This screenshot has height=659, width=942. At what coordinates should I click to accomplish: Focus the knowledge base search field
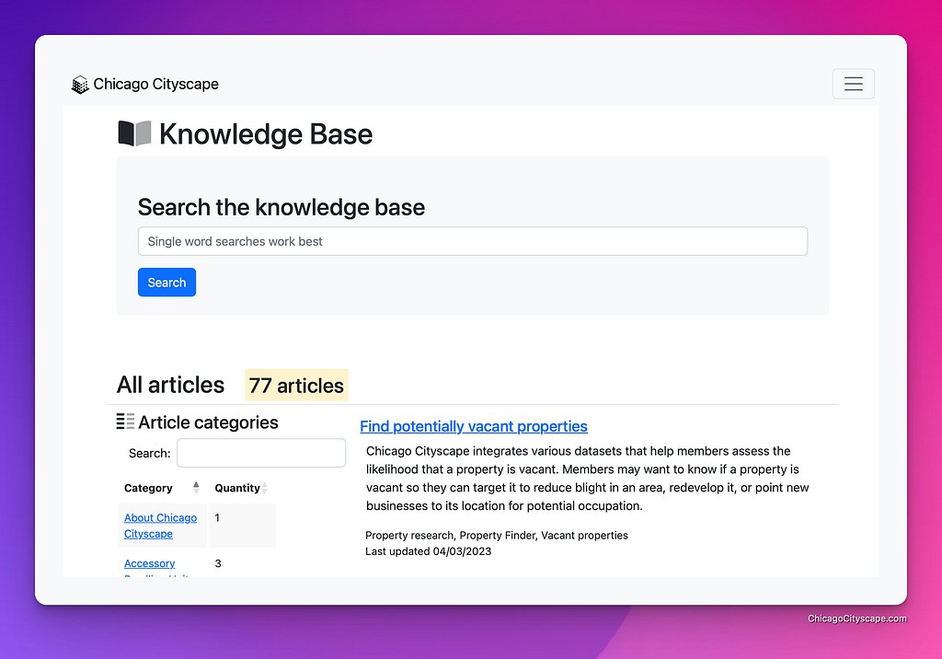click(x=472, y=241)
